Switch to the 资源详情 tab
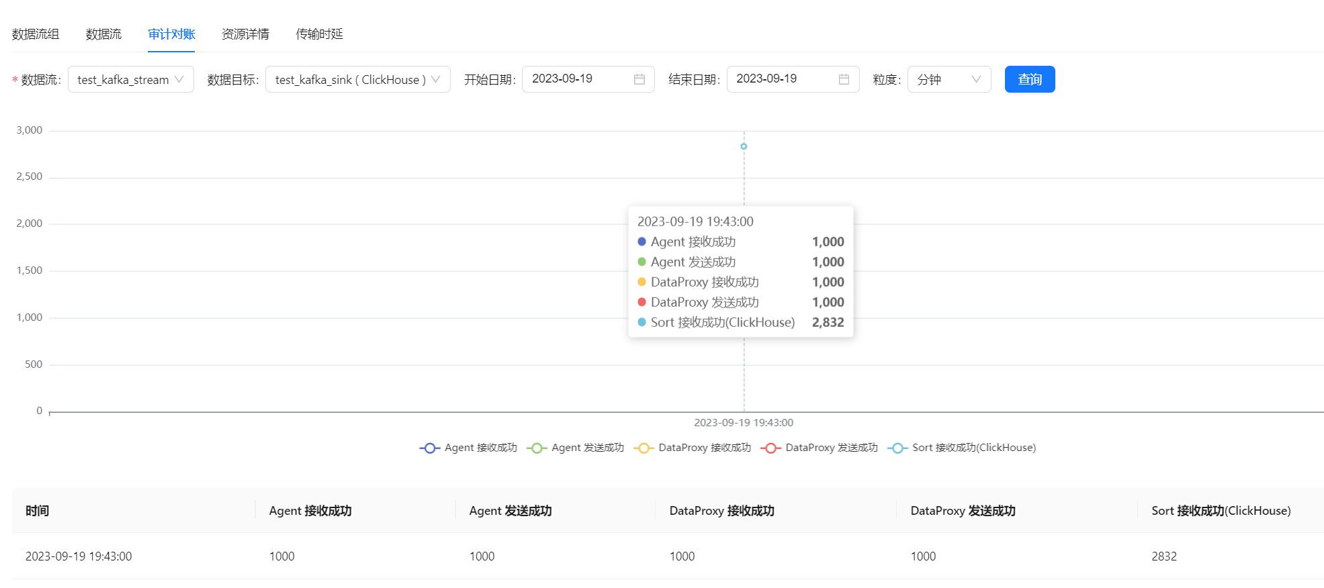 245,34
